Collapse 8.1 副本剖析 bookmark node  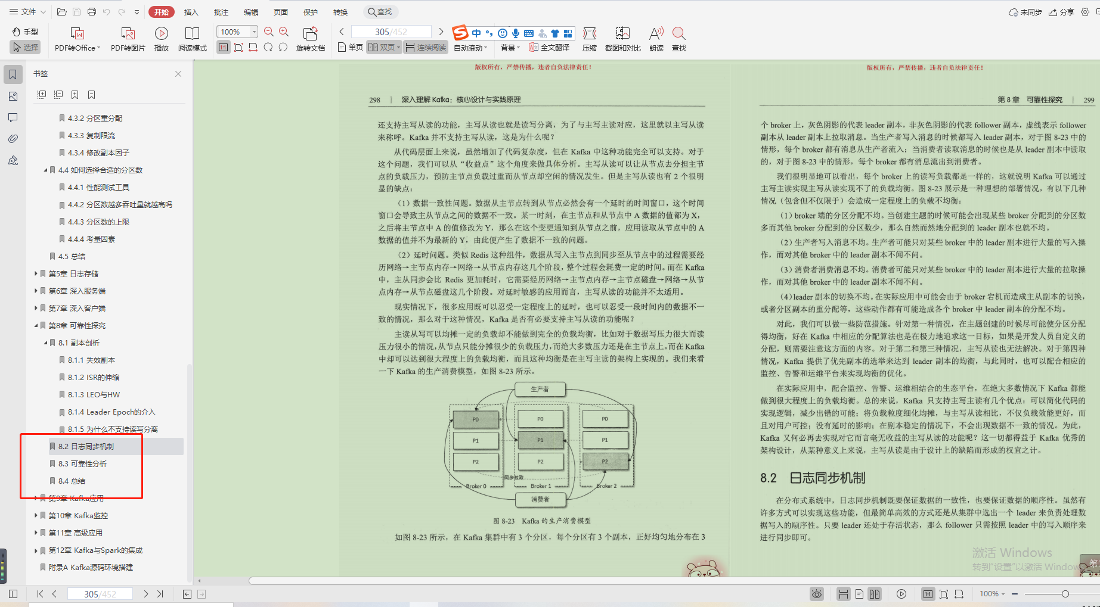pos(45,343)
